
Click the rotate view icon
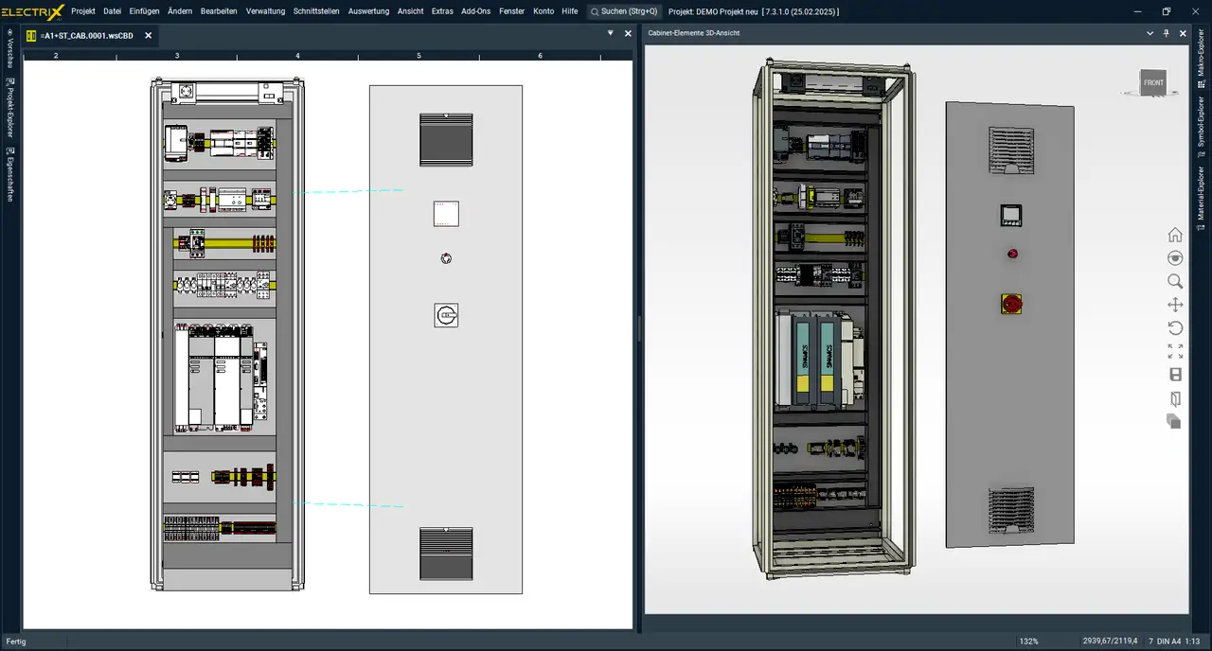click(1175, 327)
